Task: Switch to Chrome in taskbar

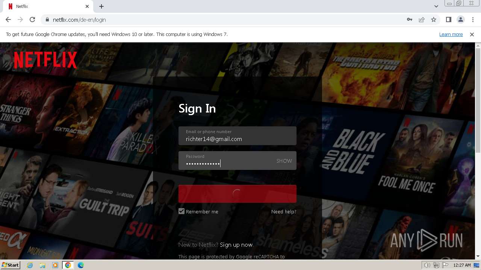Action: pyautogui.click(x=68, y=265)
